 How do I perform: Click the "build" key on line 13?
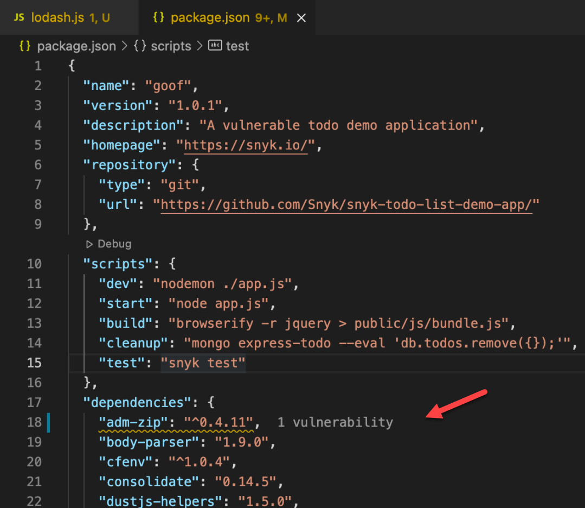pyautogui.click(x=126, y=323)
